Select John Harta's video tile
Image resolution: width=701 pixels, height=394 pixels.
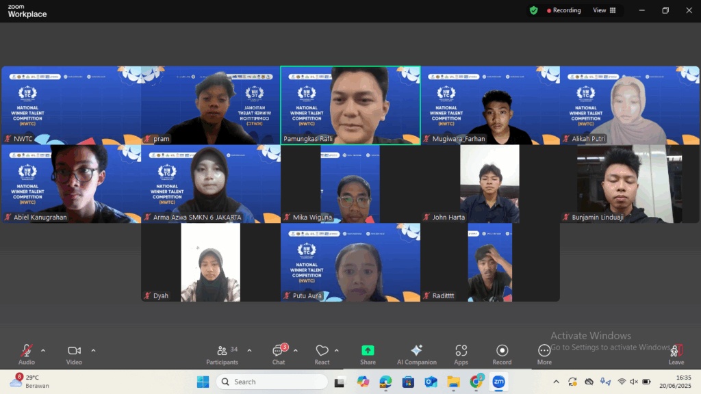coord(490,183)
